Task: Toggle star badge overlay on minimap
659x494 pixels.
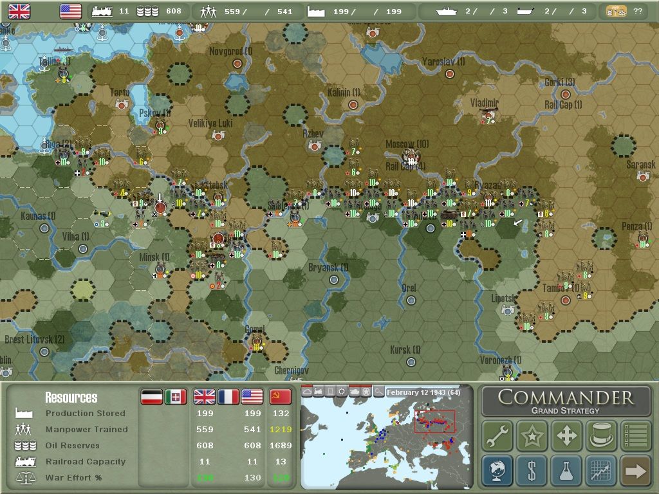Action: point(366,392)
